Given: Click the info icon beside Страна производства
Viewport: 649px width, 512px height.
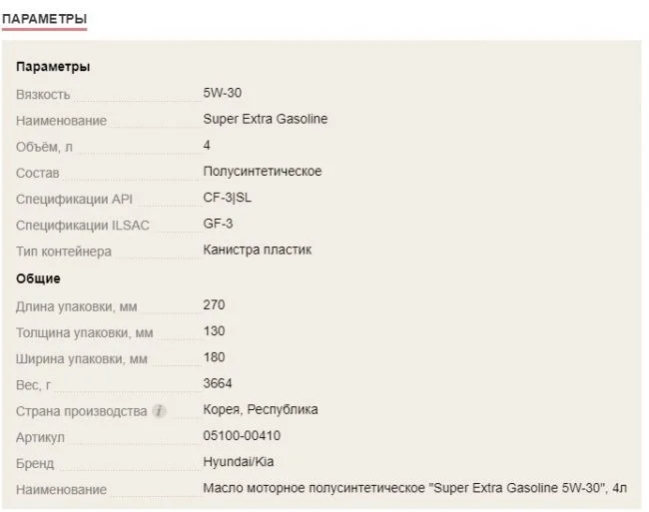Looking at the screenshot, I should (160, 411).
